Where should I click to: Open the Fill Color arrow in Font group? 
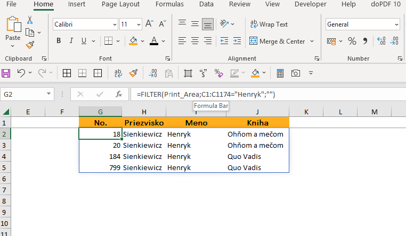[x=142, y=41]
